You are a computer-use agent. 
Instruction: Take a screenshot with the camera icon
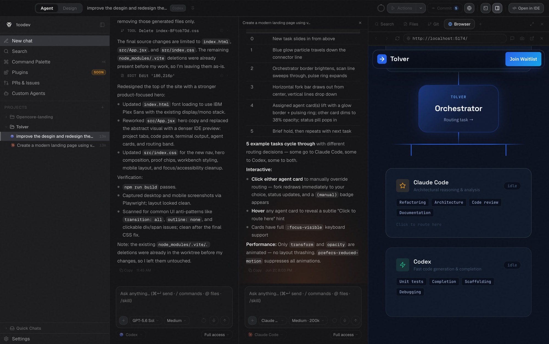coord(522,39)
